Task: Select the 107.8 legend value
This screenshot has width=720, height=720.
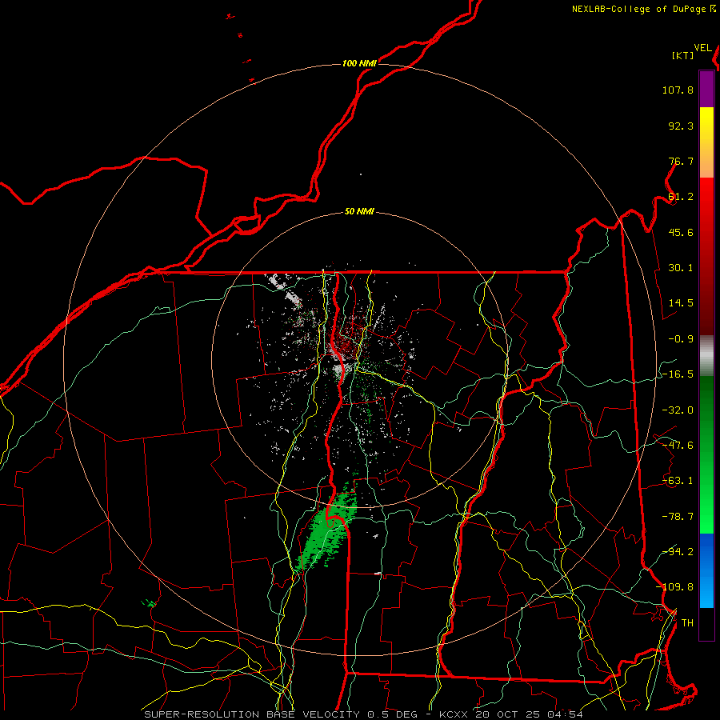Action: tap(678, 90)
